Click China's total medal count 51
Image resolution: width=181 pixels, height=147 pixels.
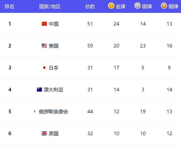(x=90, y=24)
